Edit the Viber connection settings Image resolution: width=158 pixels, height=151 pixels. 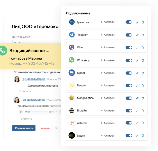coord(137,48)
